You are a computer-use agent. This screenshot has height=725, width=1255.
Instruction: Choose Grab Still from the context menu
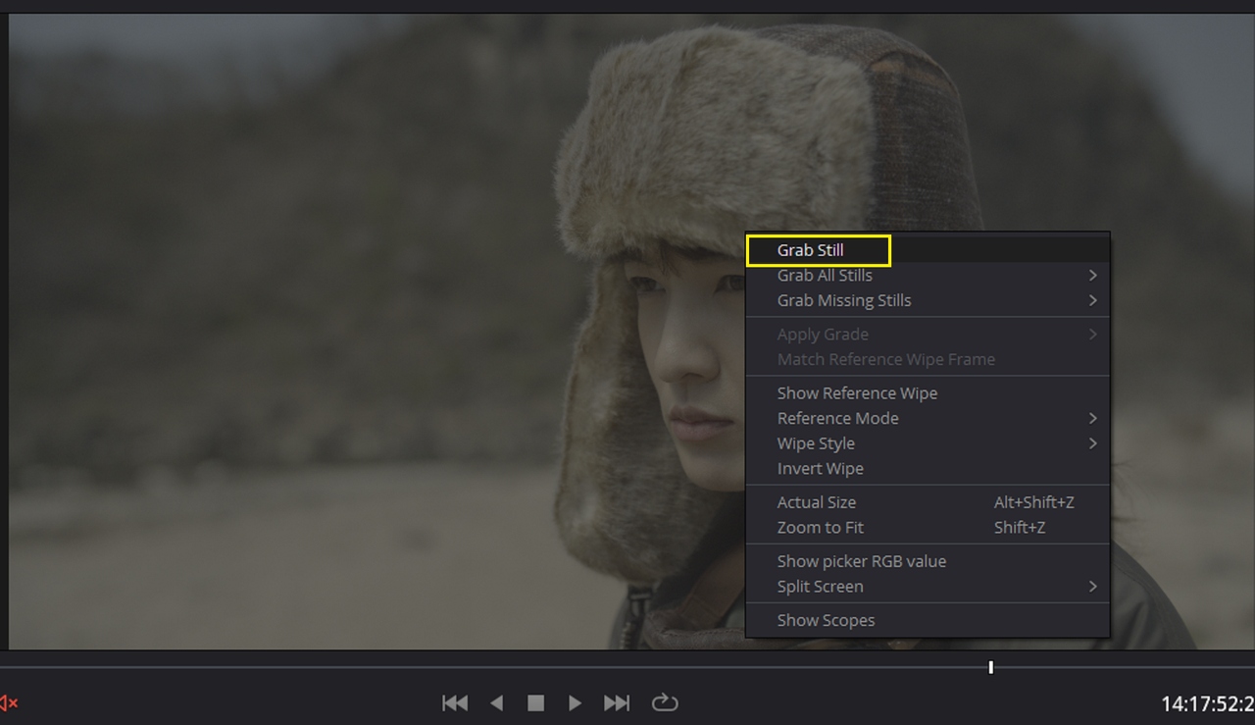tap(928, 250)
